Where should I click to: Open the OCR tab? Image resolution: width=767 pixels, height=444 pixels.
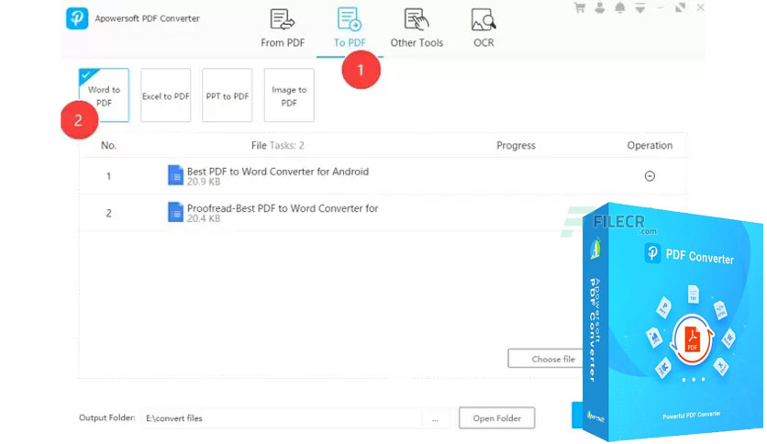pos(484,28)
